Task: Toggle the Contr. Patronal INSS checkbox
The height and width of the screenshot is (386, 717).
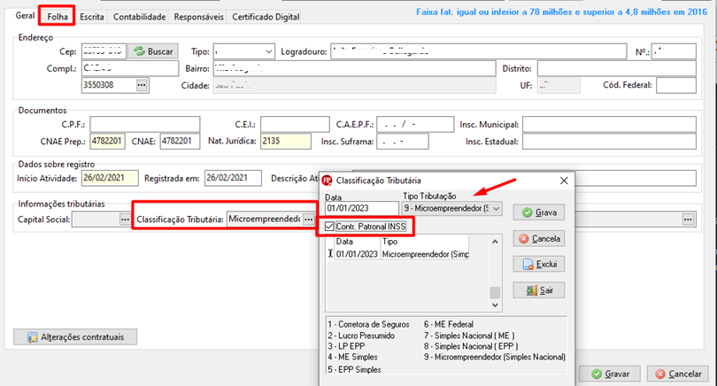Action: point(329,227)
